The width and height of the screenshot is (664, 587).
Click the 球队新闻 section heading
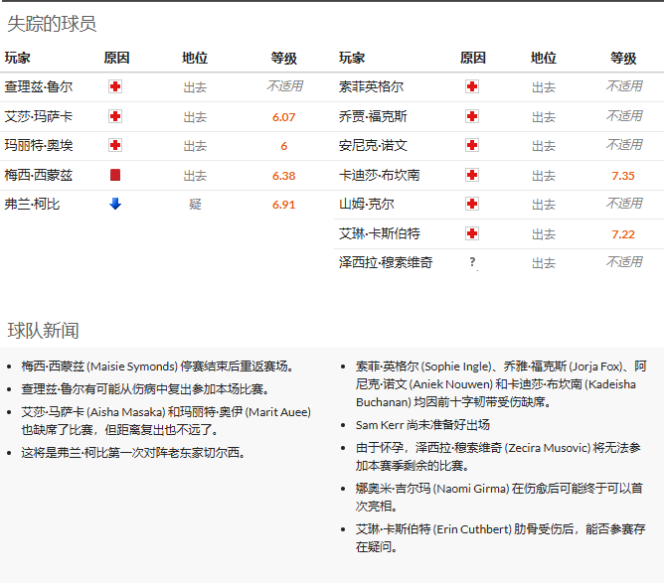coord(44,331)
